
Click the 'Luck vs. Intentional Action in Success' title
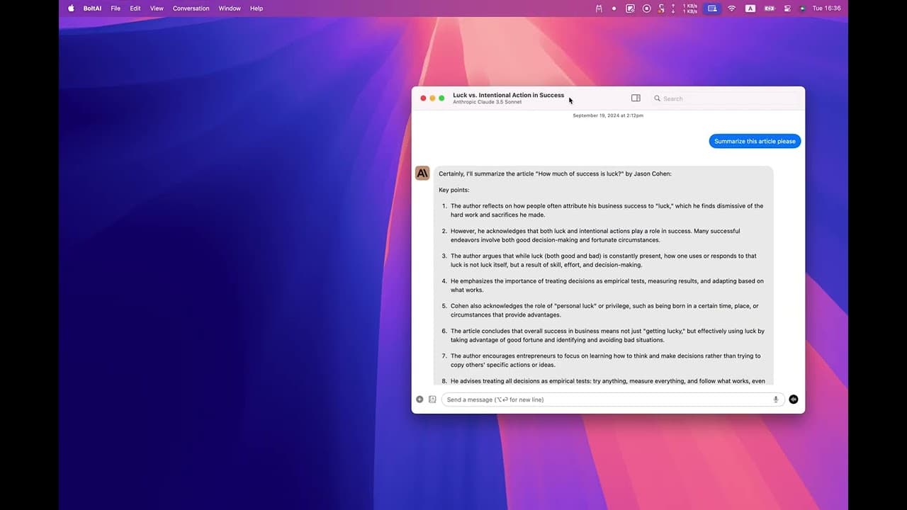tap(509, 95)
